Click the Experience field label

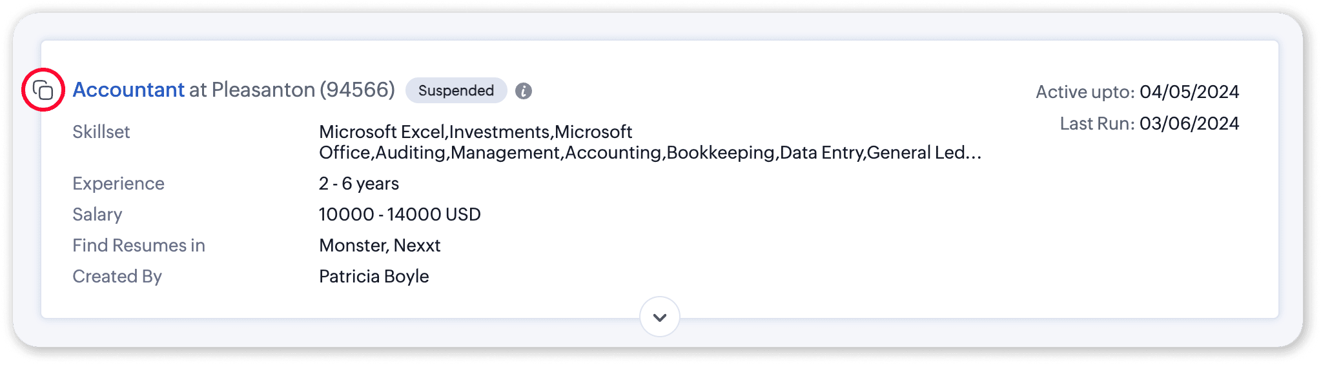pos(118,183)
